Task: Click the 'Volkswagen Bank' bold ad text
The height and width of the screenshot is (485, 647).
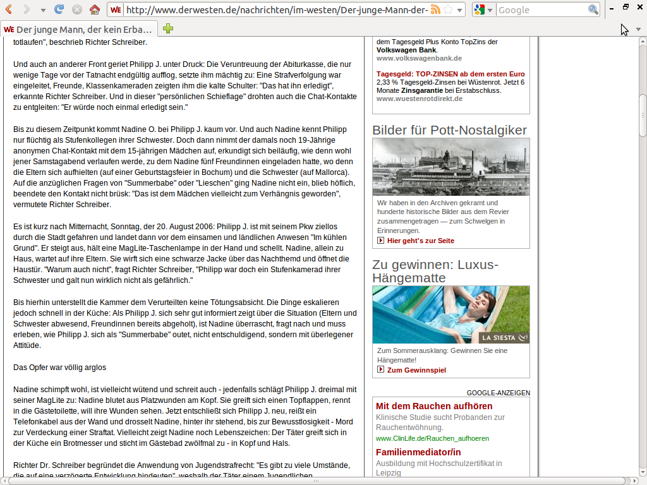Action: click(406, 50)
